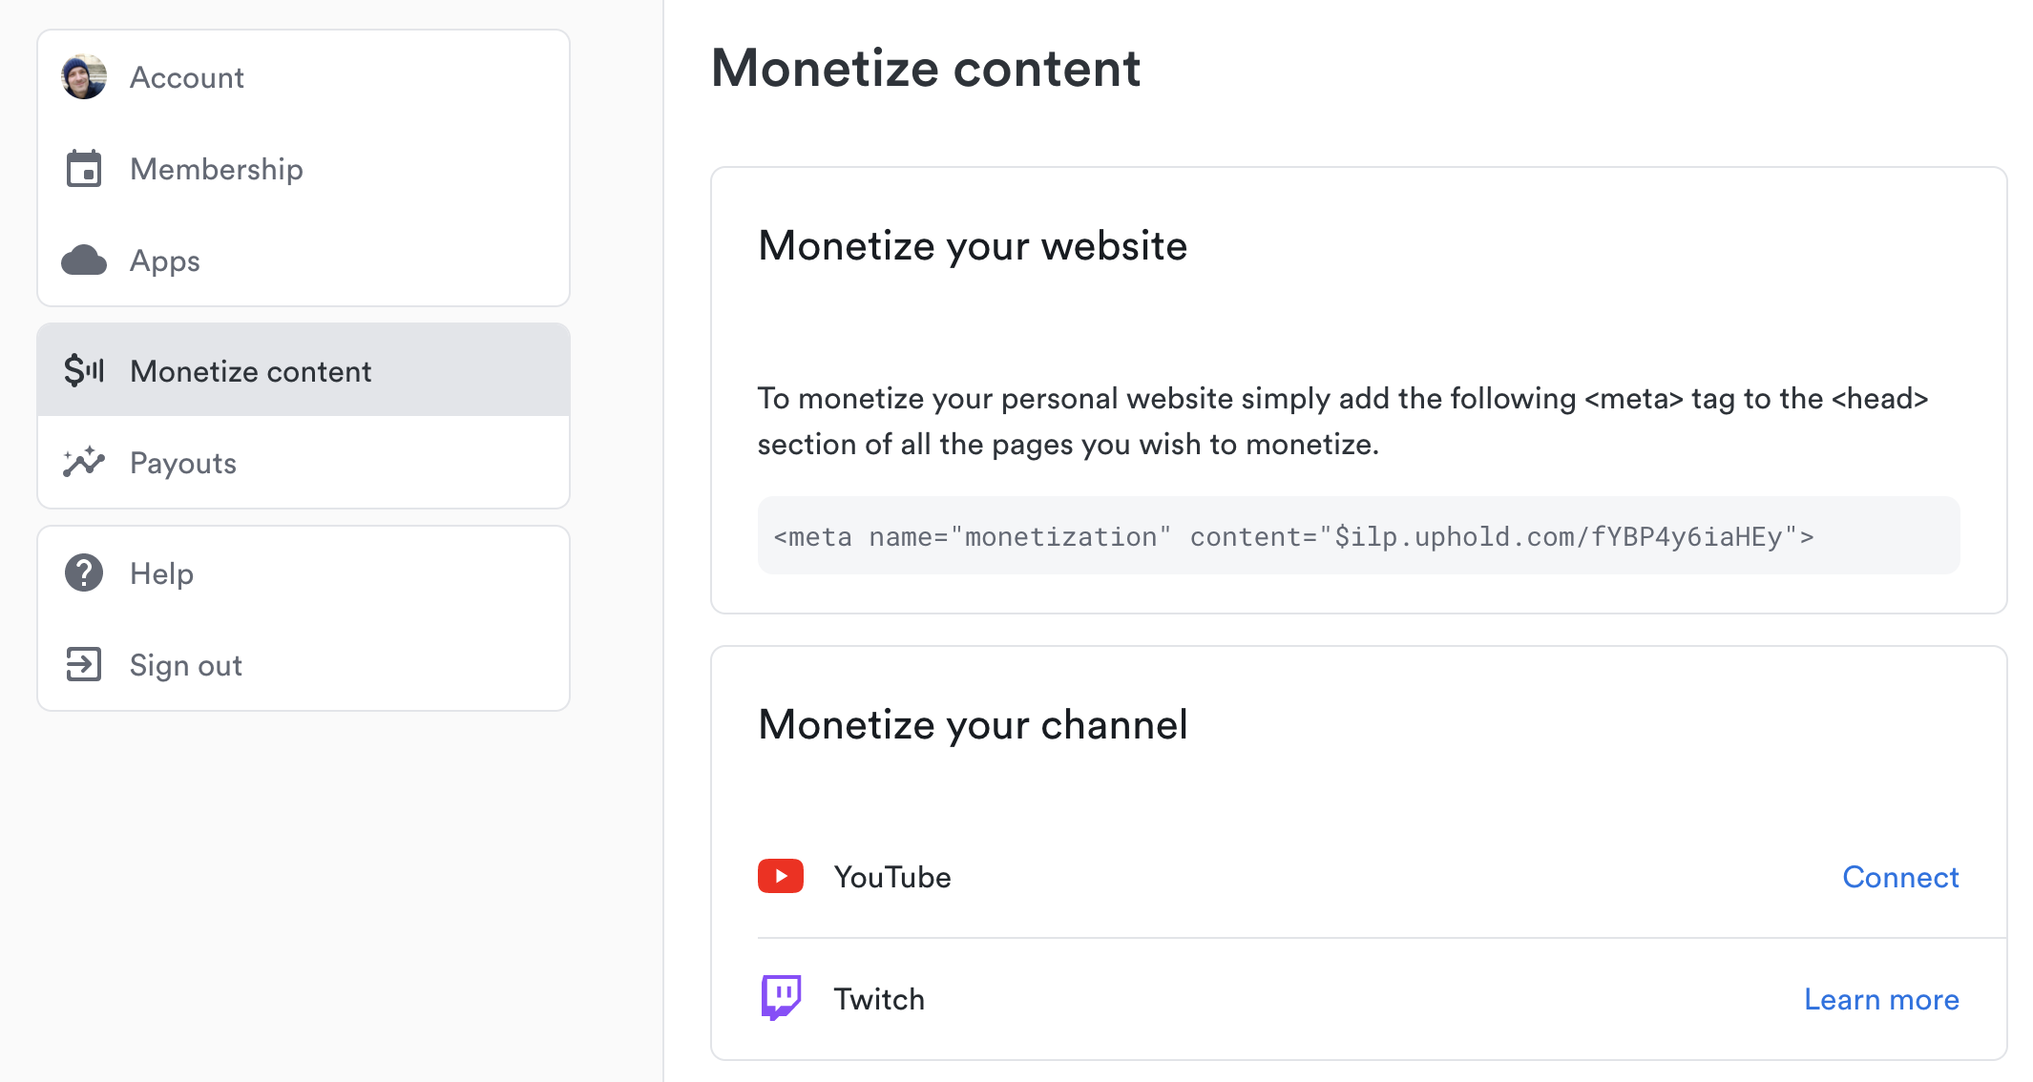2033x1082 pixels.
Task: Click the Help question mark icon
Action: coord(84,573)
